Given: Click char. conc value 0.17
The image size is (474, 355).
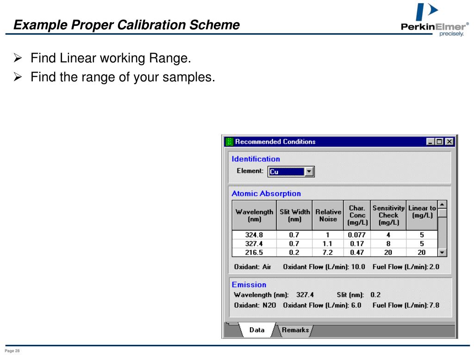Looking at the screenshot, I should coord(357,244).
